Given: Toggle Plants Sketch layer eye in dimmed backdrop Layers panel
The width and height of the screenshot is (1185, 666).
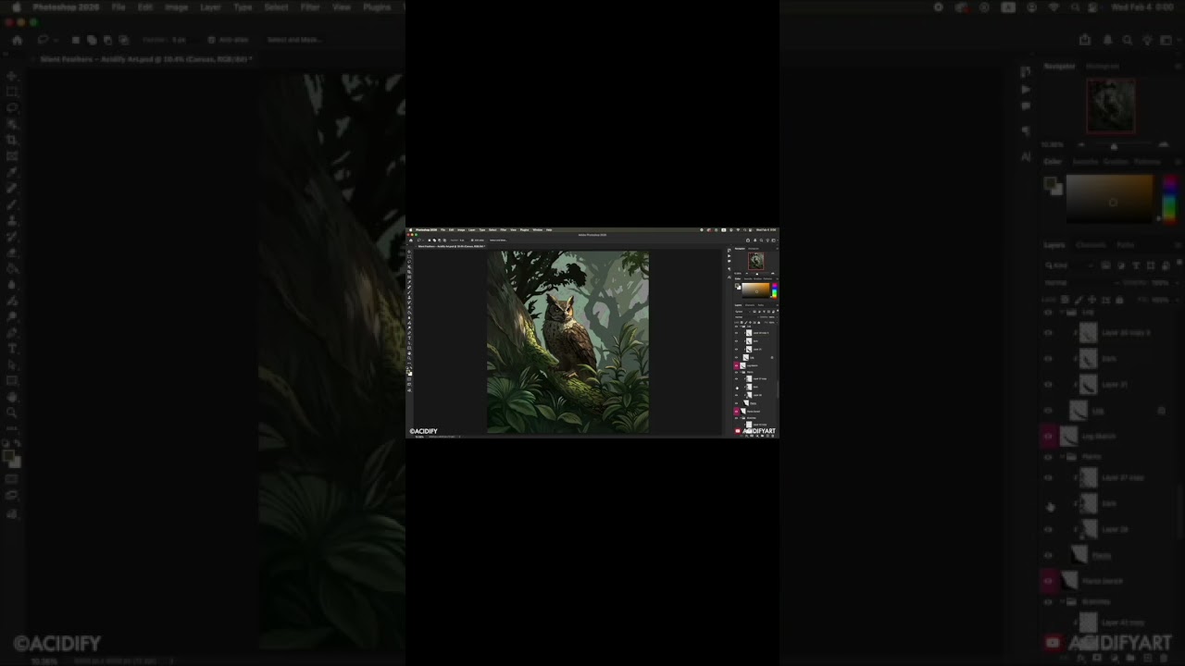Looking at the screenshot, I should pos(1048,581).
